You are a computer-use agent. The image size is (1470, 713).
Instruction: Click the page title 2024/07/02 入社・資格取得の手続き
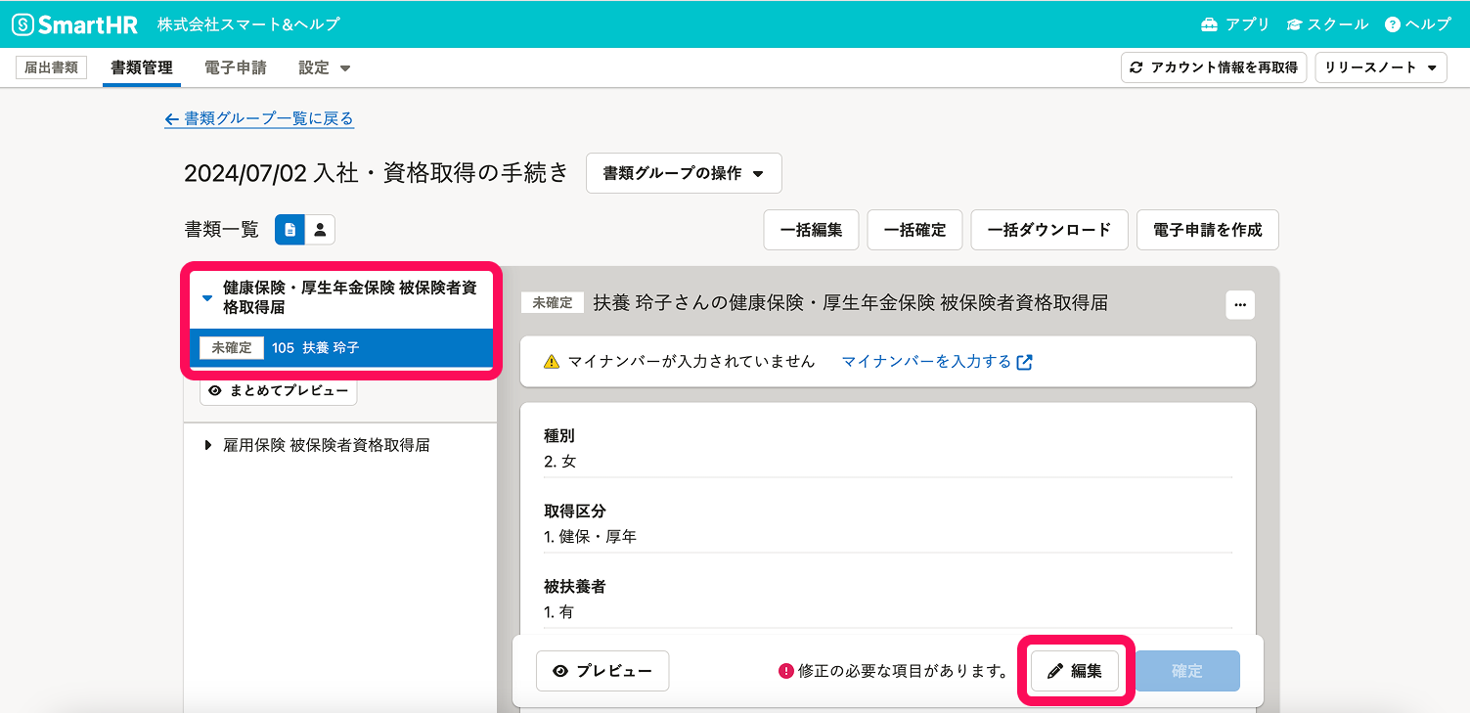pyautogui.click(x=377, y=173)
